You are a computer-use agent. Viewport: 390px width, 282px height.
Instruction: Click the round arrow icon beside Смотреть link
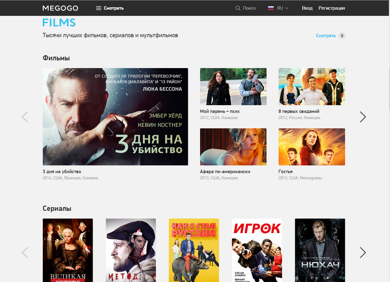pyautogui.click(x=342, y=35)
